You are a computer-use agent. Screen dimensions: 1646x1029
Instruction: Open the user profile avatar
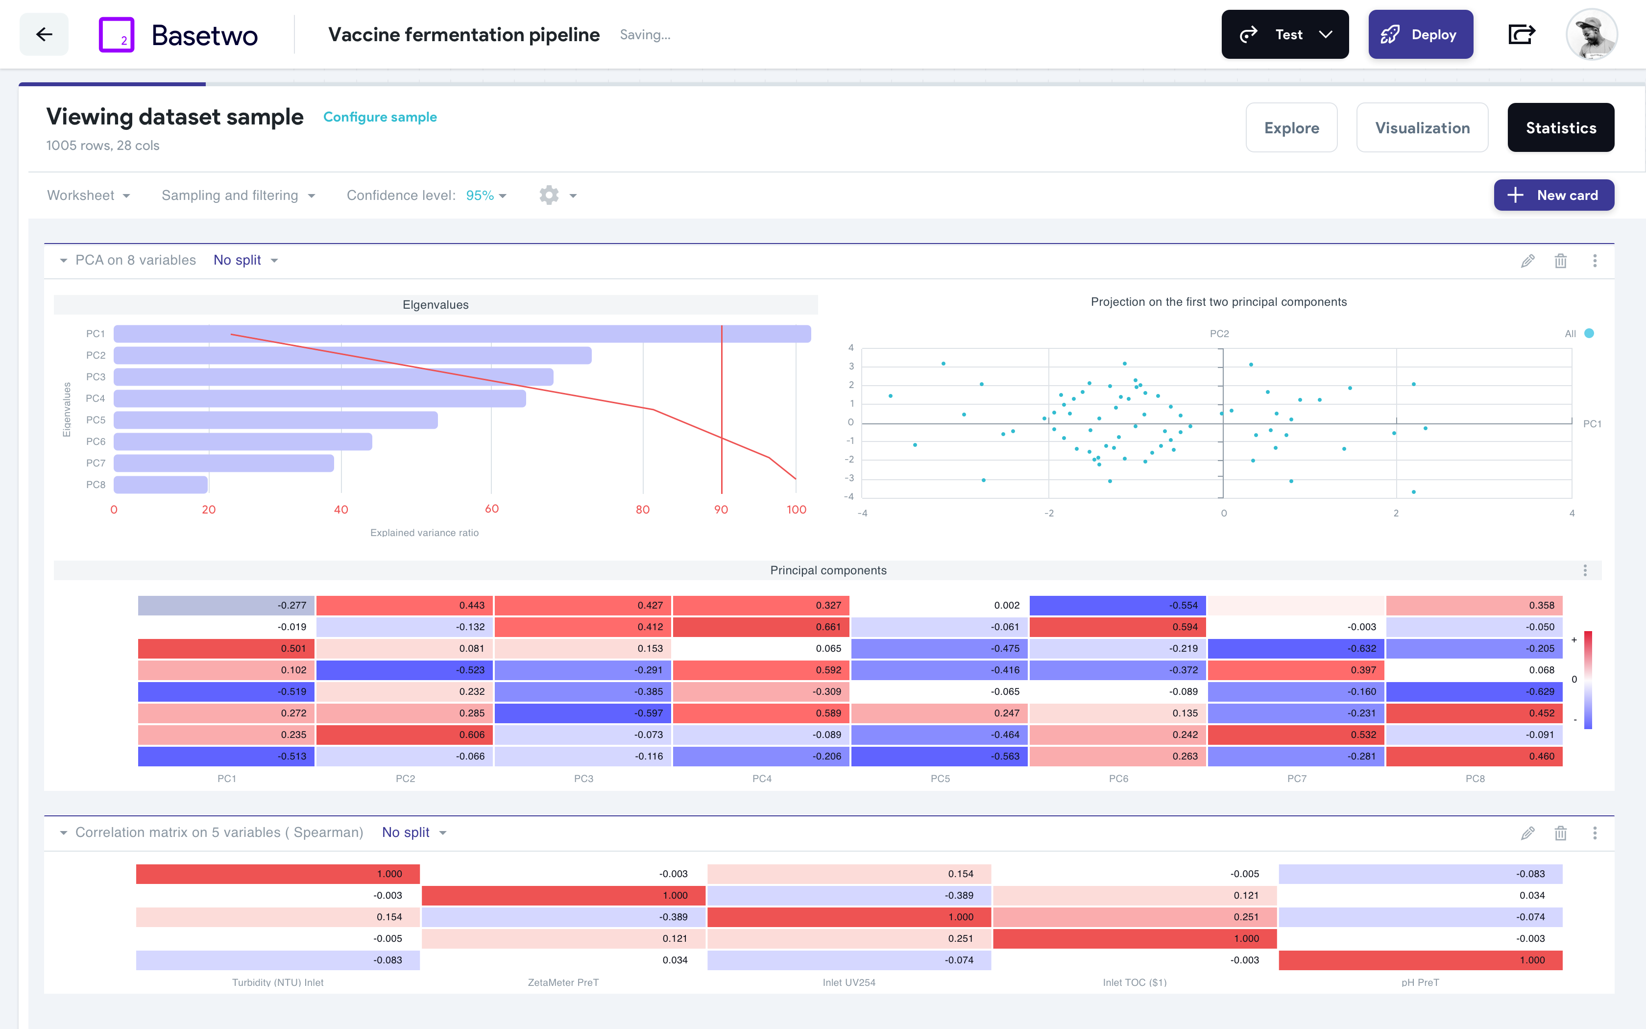pos(1591,35)
